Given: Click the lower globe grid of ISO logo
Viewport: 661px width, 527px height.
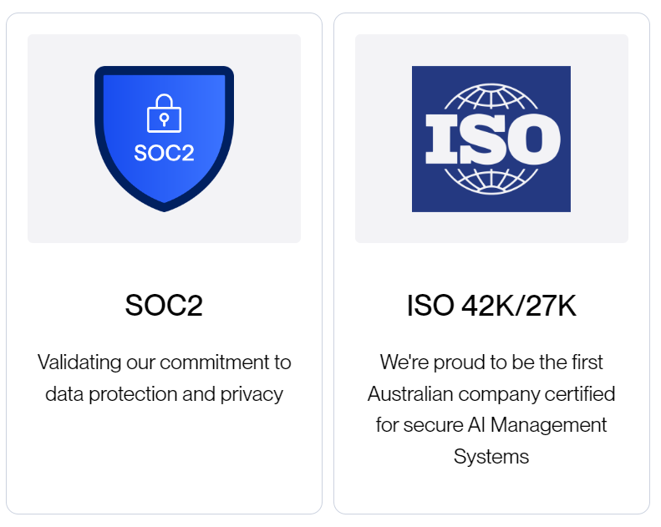Looking at the screenshot, I should click(491, 181).
